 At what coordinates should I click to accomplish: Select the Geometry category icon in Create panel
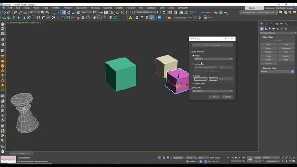tap(262, 29)
